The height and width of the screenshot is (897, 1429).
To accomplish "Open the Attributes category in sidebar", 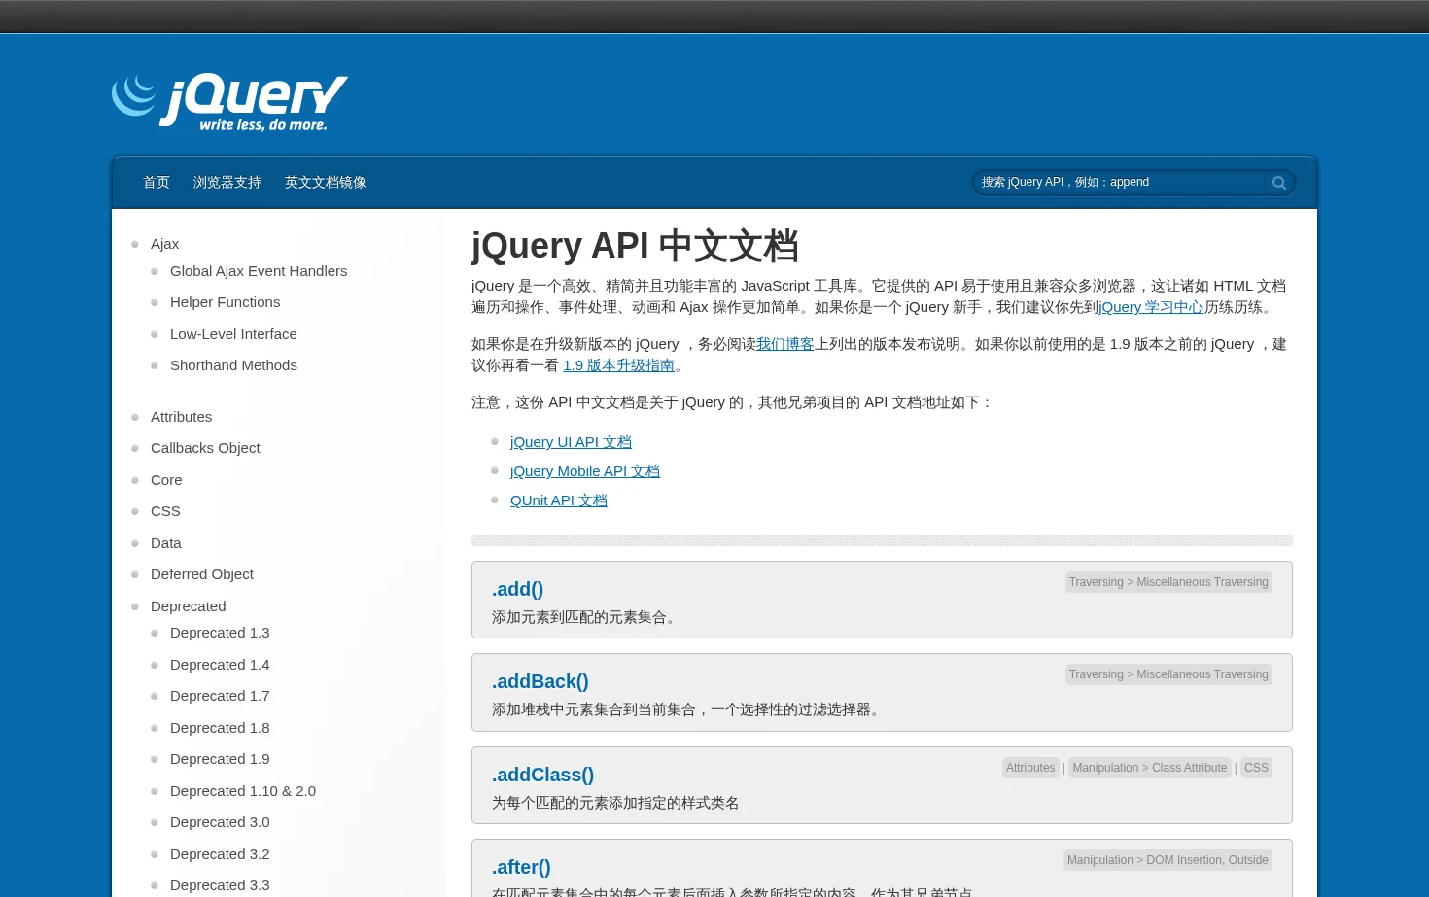I will (x=181, y=417).
